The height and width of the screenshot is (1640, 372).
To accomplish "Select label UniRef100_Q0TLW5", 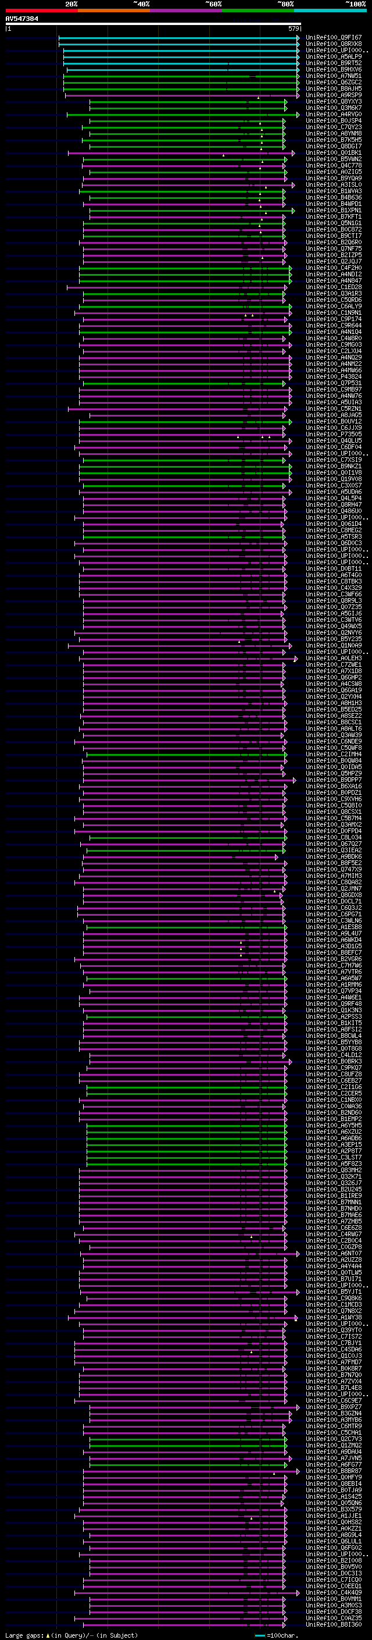I will pyautogui.click(x=334, y=1273).
